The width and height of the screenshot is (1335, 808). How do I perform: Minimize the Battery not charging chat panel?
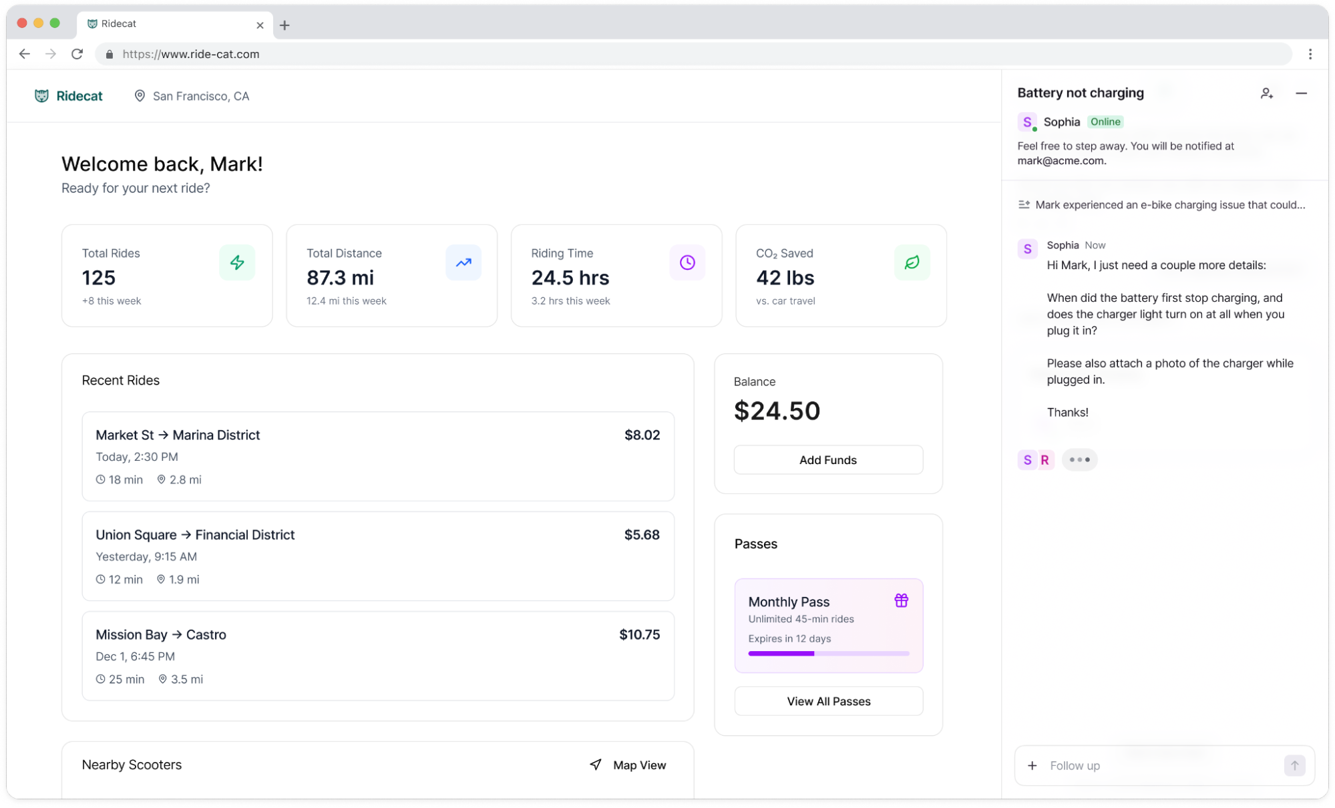(1301, 93)
